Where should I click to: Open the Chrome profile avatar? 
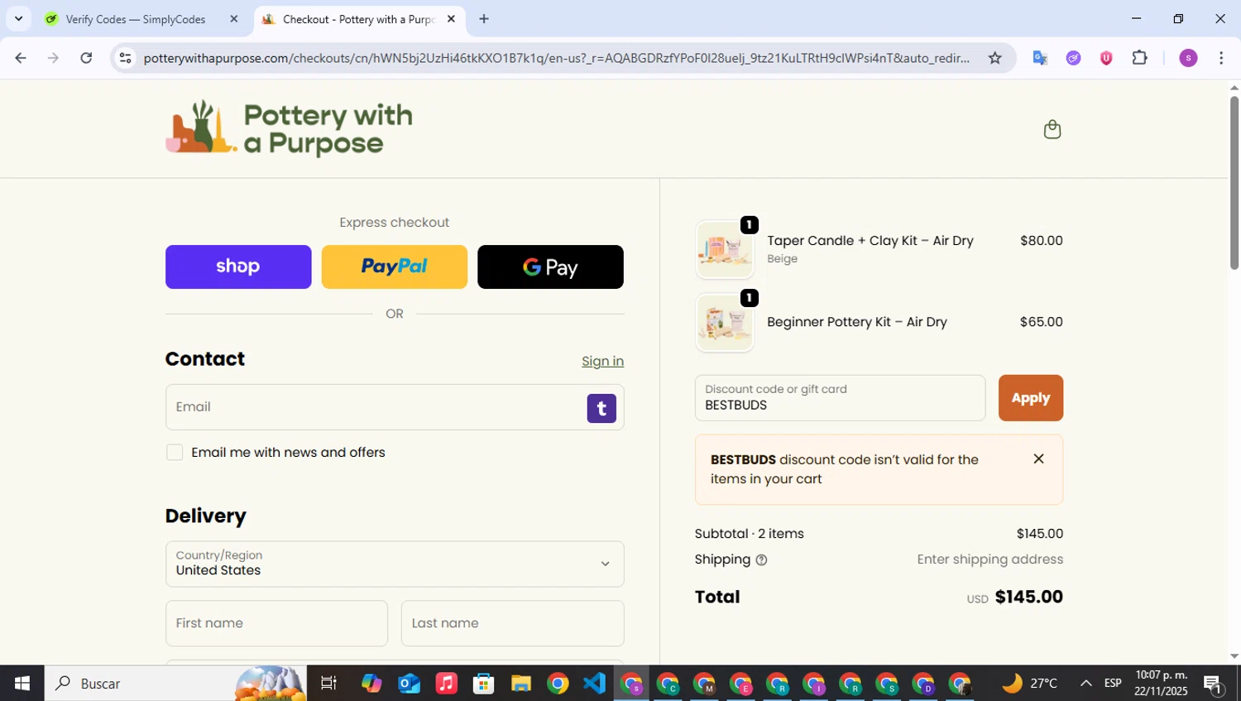(x=1188, y=58)
